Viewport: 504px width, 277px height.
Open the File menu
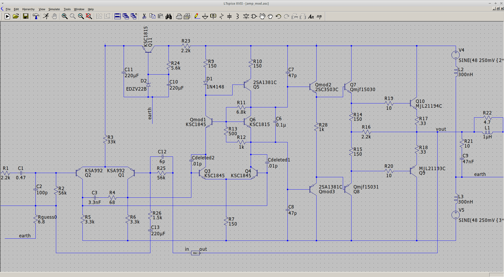pos(8,9)
